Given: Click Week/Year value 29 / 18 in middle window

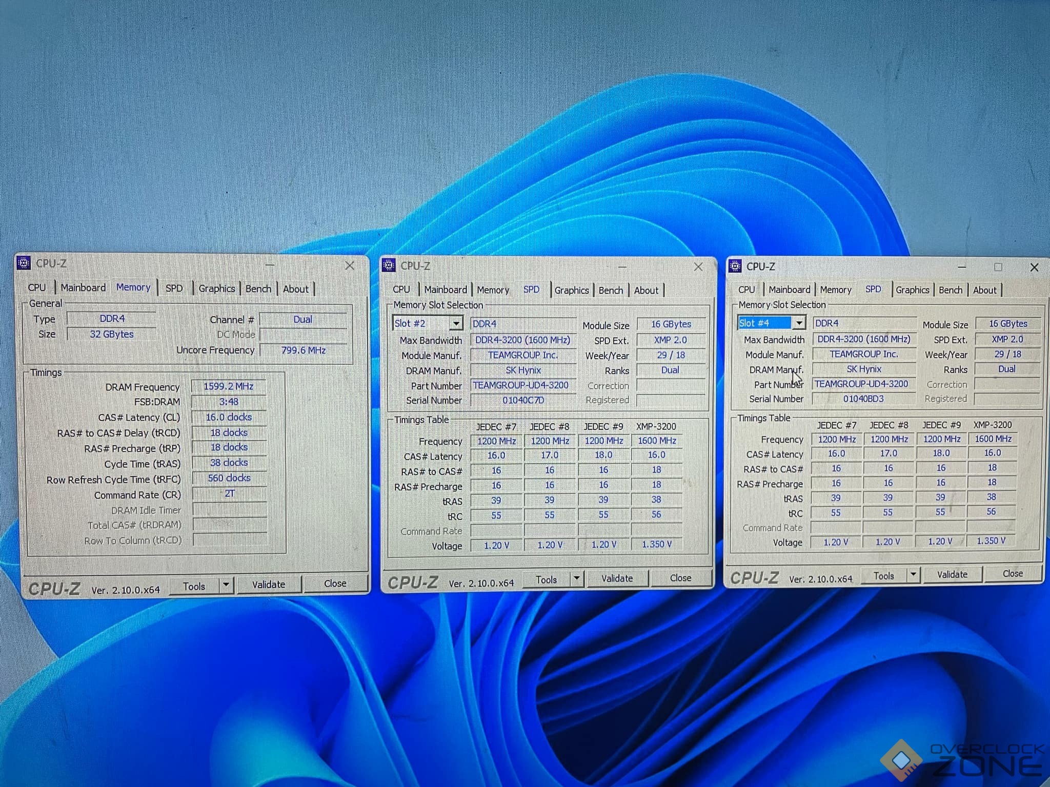Looking at the screenshot, I should point(671,355).
